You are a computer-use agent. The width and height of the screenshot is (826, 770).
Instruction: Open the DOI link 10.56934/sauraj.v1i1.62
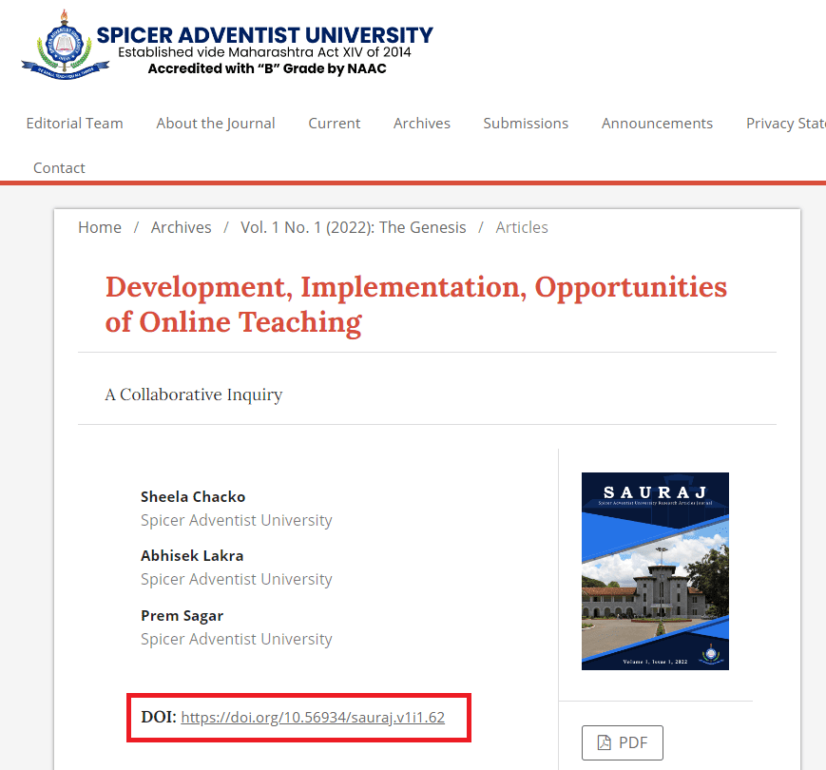313,718
